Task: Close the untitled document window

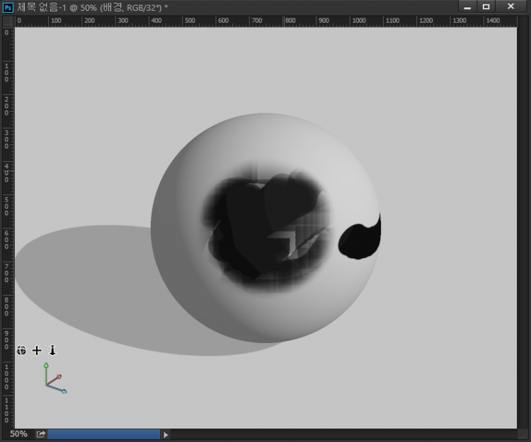Action: pyautogui.click(x=510, y=6)
